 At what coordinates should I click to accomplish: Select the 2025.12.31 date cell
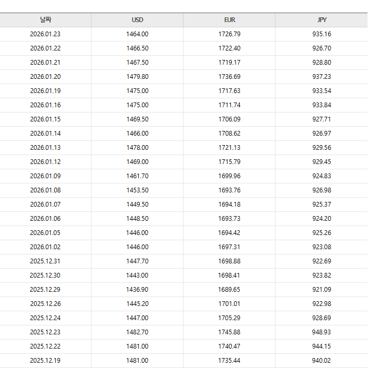pyautogui.click(x=45, y=261)
